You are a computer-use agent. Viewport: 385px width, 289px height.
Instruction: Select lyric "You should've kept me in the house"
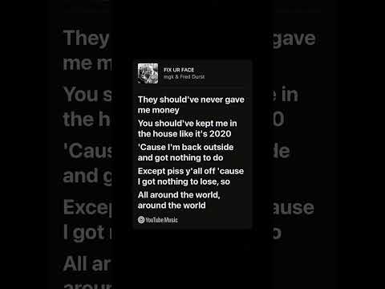tap(187, 128)
